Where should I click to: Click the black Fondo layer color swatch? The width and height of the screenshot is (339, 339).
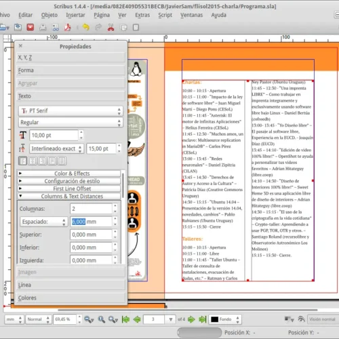point(214,319)
